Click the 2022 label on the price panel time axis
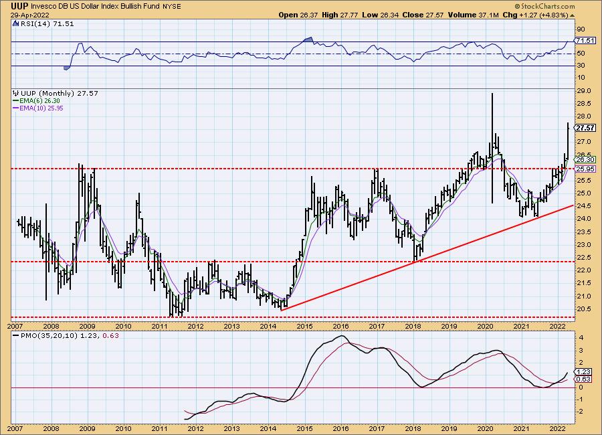Image resolution: width=602 pixels, height=435 pixels. pyautogui.click(x=557, y=327)
